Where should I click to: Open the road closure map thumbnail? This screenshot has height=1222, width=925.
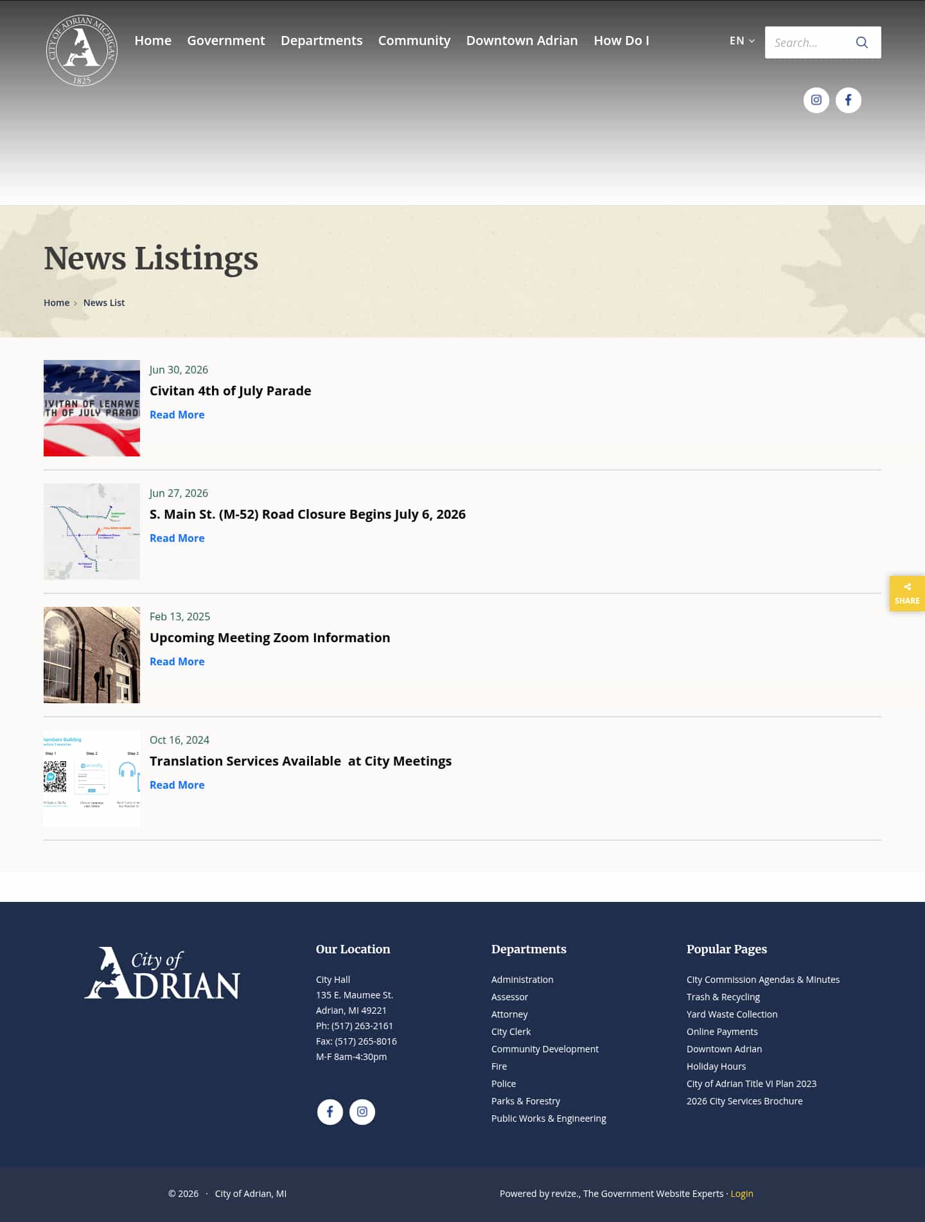click(x=92, y=532)
